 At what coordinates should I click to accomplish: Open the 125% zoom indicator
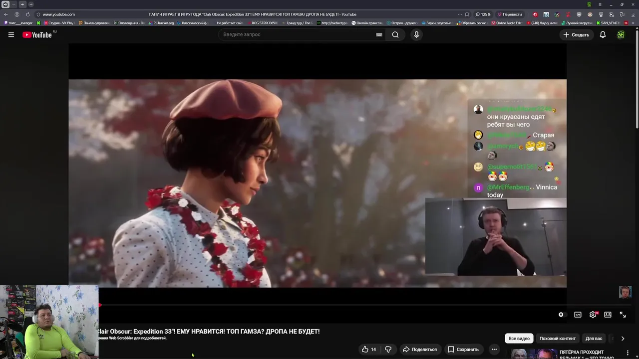click(483, 14)
